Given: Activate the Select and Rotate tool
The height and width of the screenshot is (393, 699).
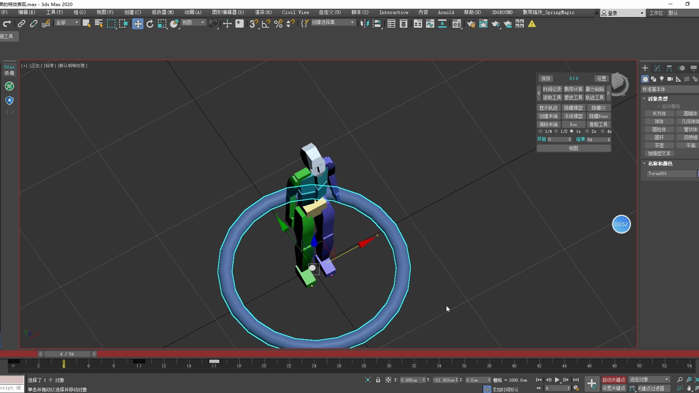Looking at the screenshot, I should pyautogui.click(x=150, y=24).
